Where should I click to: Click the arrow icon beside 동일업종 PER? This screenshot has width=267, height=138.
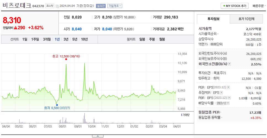(x=221, y=112)
